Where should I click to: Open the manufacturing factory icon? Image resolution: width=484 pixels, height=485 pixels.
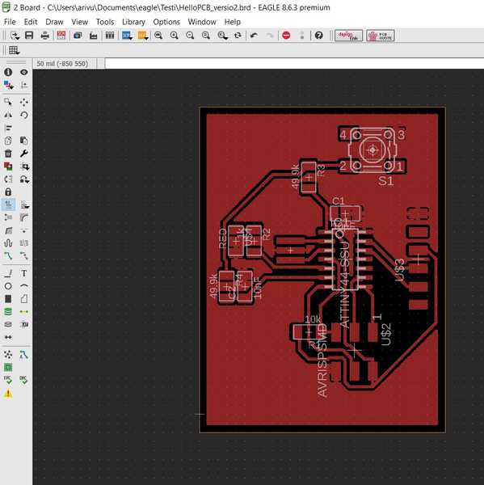click(94, 36)
